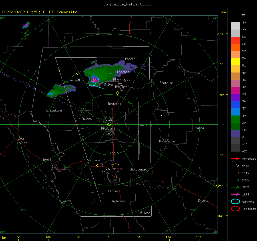Click the ThreeHills label on the map

pos(144,125)
